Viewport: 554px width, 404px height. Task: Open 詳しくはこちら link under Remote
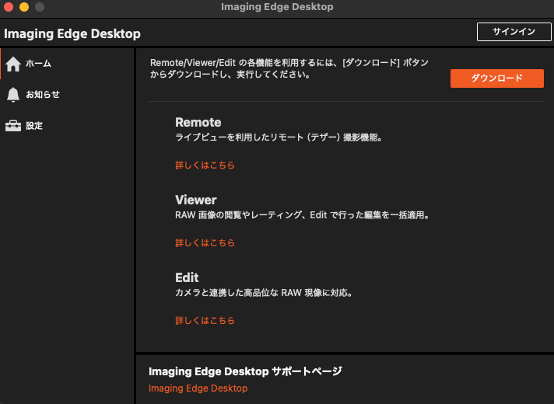click(205, 165)
